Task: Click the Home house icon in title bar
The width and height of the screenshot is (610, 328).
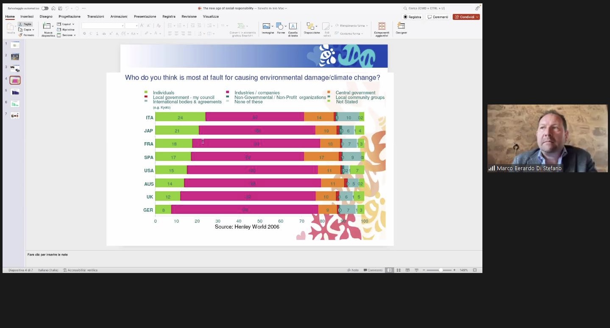Action: coord(53,8)
